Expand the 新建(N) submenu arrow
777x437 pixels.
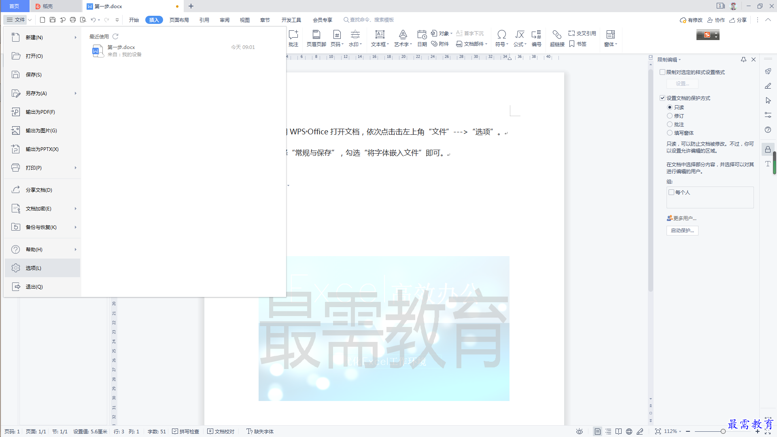click(x=75, y=37)
